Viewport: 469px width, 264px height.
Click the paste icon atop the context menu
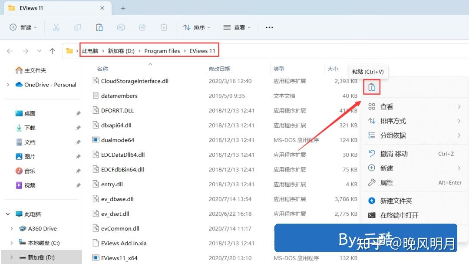click(372, 87)
